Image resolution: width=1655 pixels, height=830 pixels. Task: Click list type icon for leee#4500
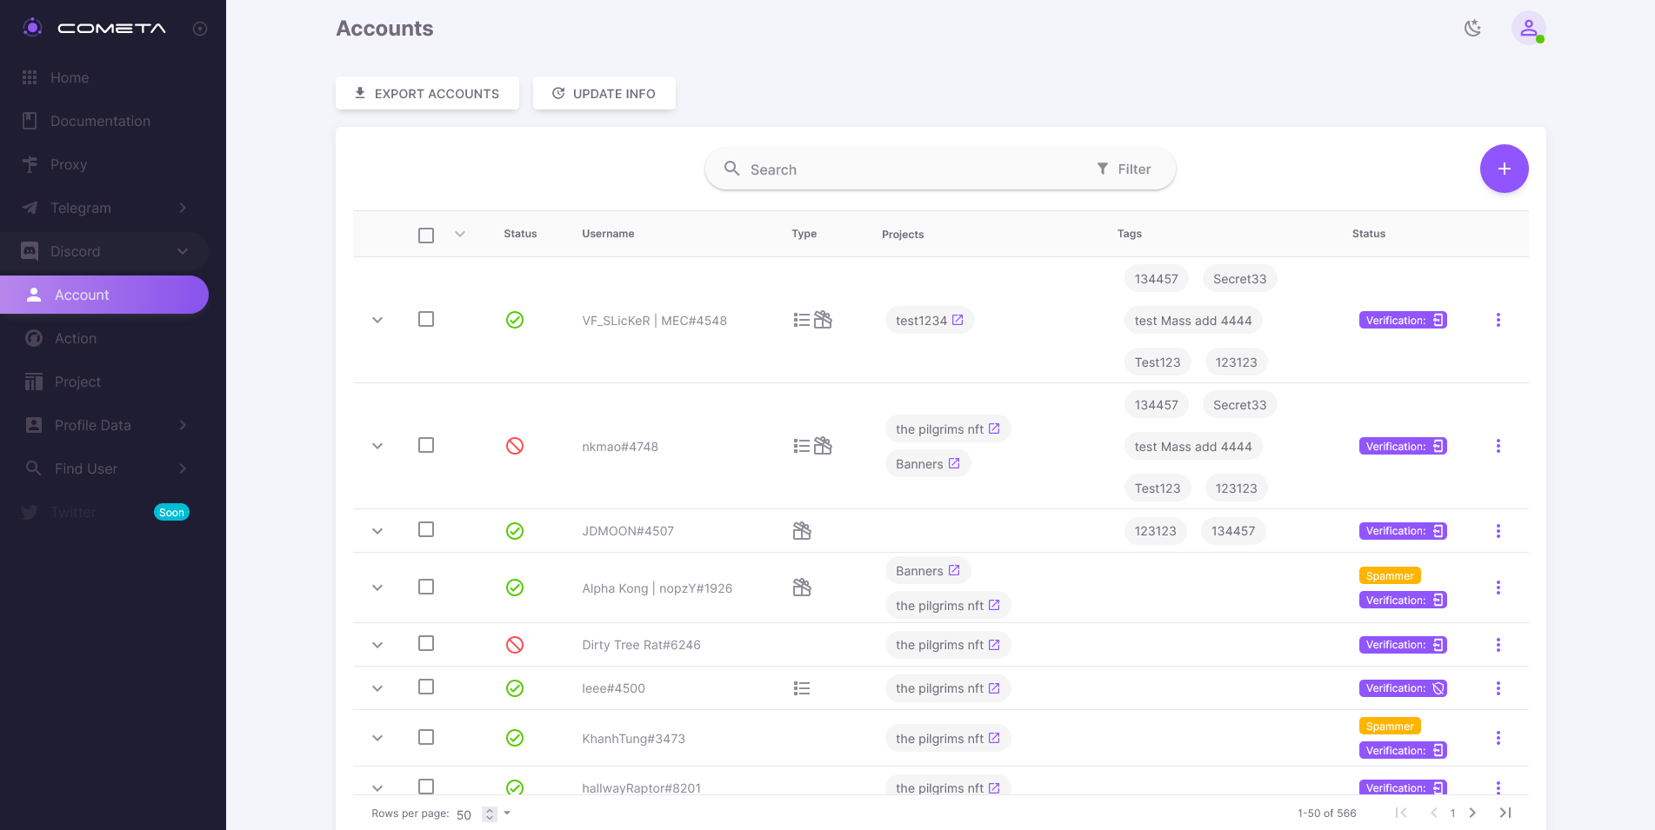pyautogui.click(x=802, y=688)
